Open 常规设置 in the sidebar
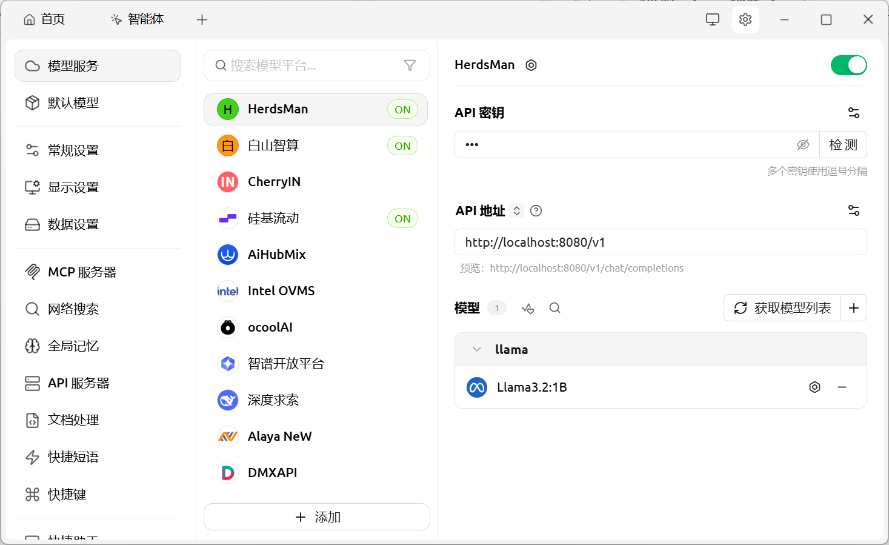889x545 pixels. 98,150
